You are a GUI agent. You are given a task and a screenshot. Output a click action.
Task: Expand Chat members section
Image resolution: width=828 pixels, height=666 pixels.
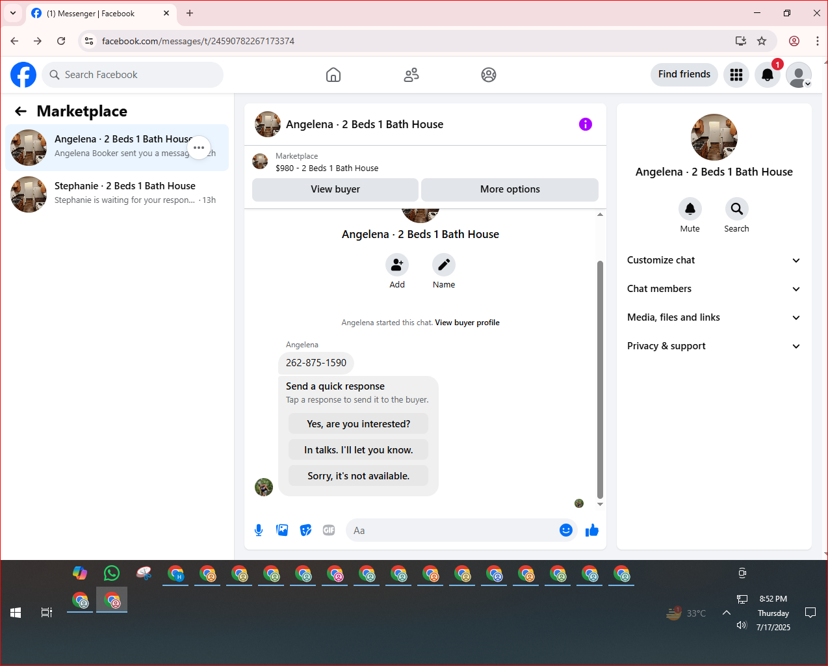(x=714, y=289)
